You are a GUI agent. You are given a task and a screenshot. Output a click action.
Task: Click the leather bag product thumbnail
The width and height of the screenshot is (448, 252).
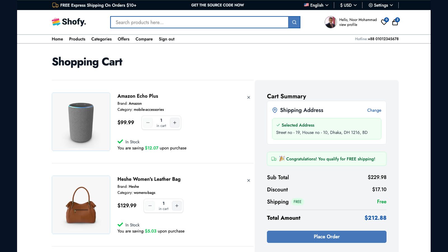(81, 205)
